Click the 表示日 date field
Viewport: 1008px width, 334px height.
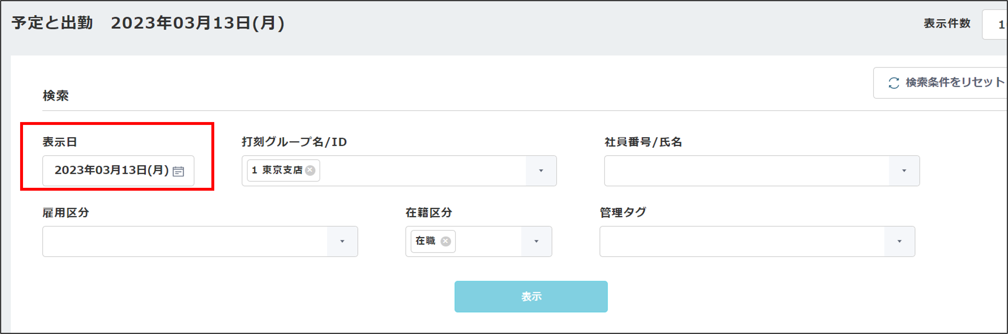[112, 171]
